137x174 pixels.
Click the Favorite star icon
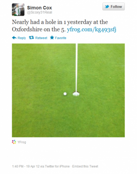tap(52, 38)
